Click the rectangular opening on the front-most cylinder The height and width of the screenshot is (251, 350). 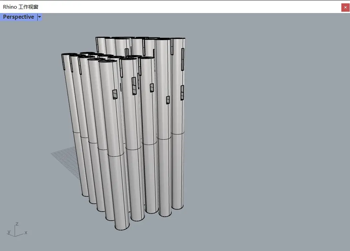(115, 95)
